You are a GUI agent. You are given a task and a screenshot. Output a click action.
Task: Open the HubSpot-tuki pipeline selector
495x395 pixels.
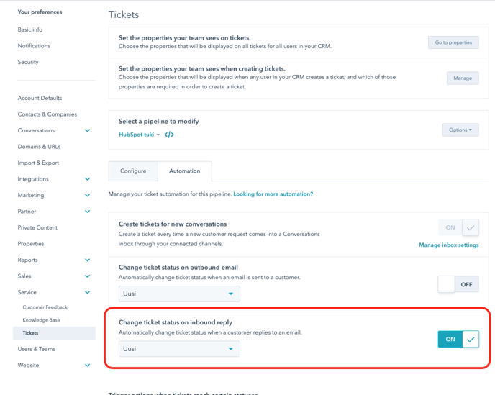click(x=140, y=135)
